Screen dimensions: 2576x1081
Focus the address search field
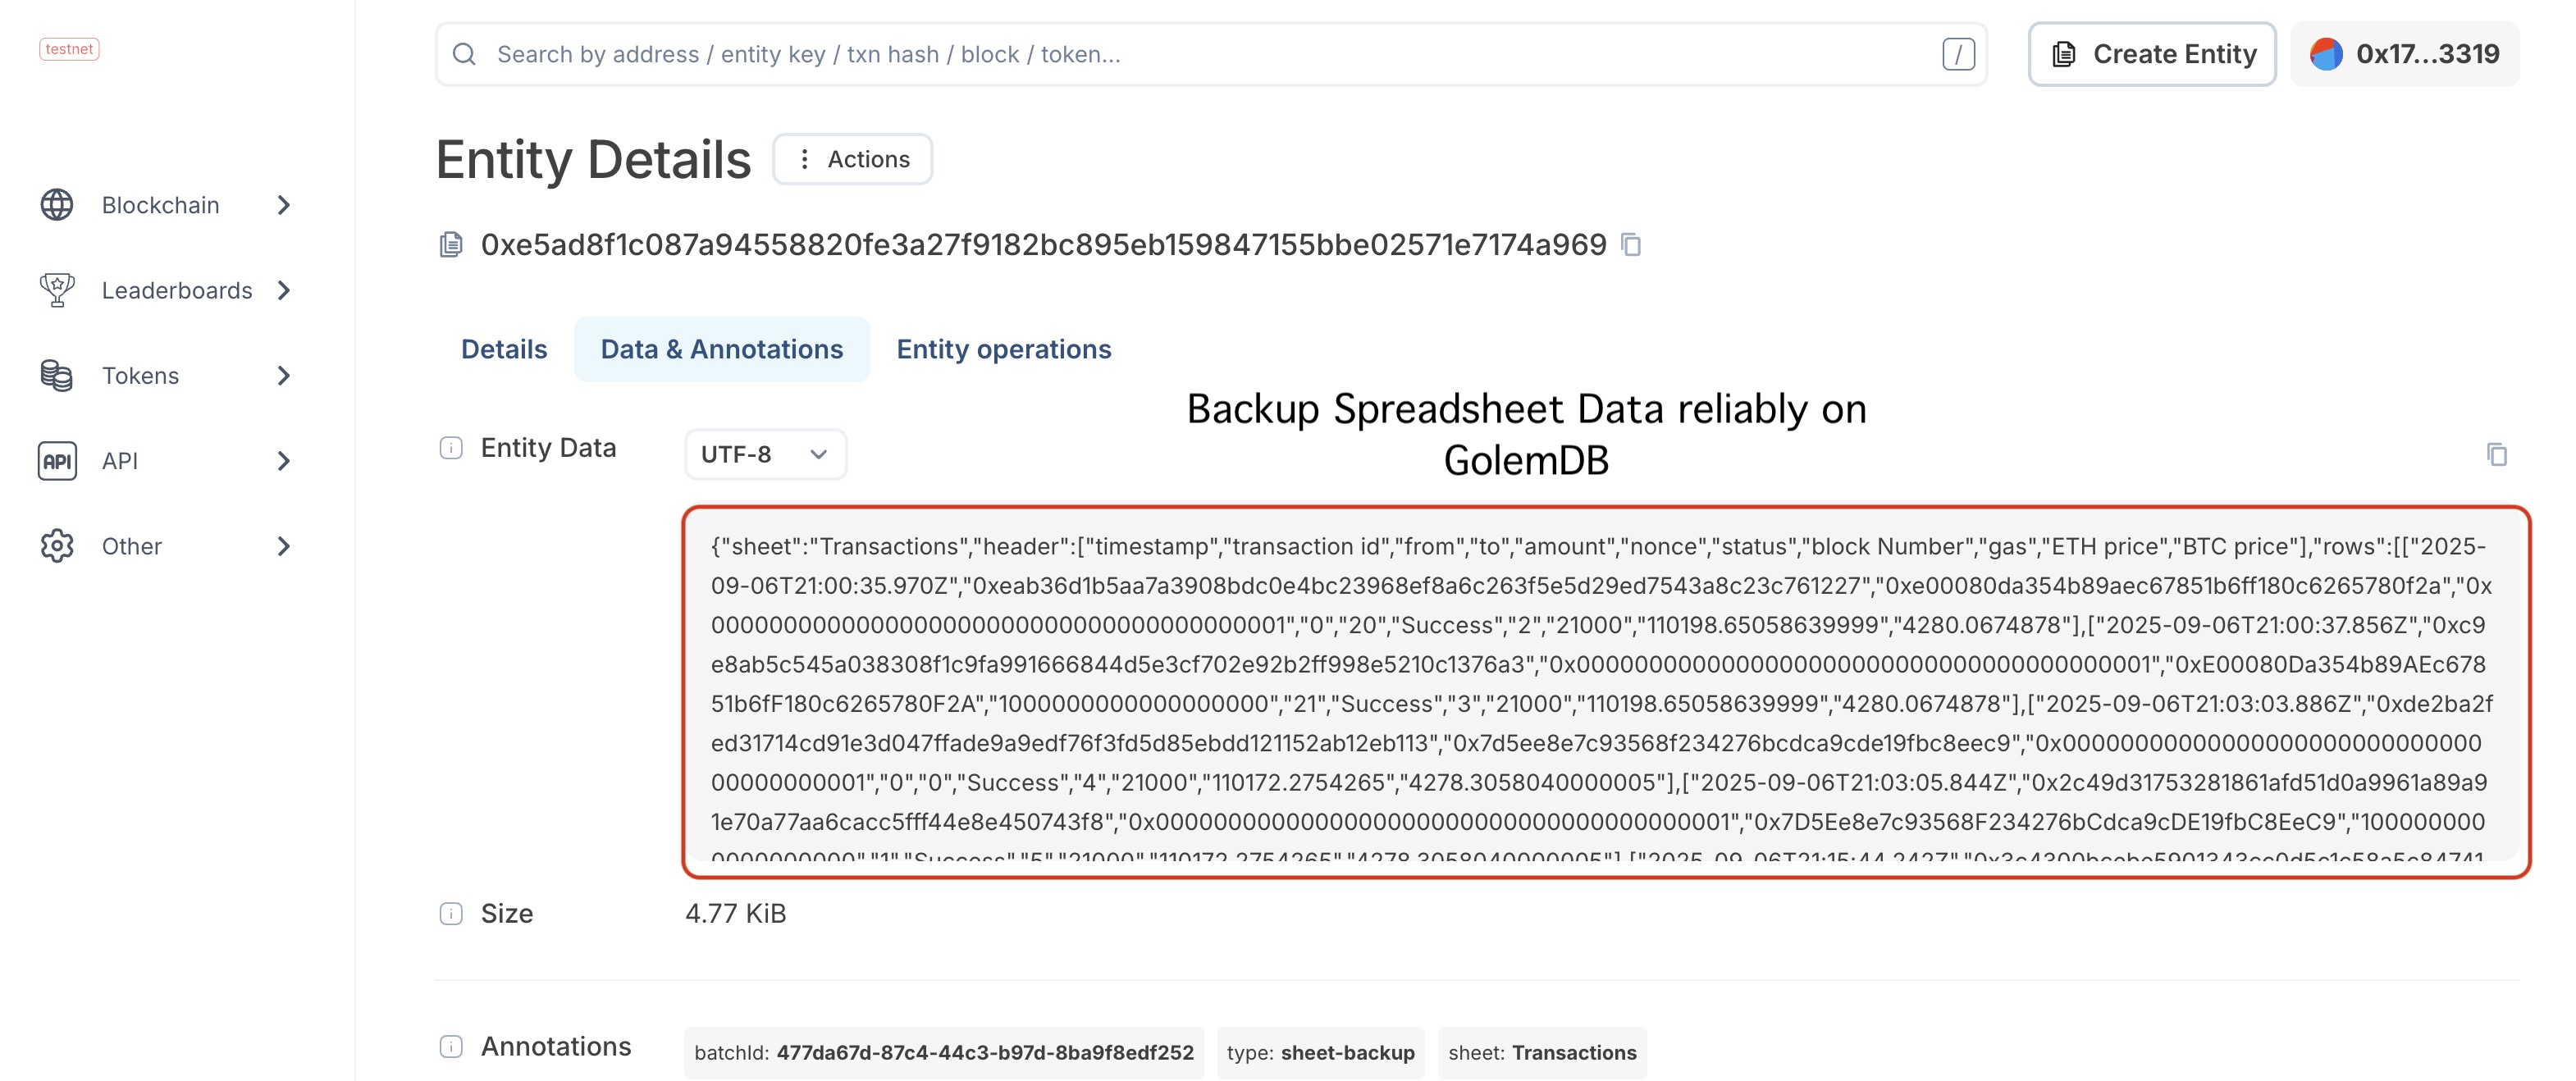pos(1211,54)
